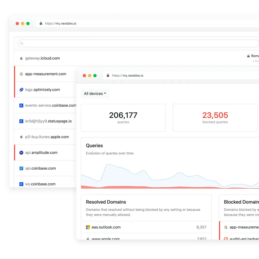Click the Roma device name in logs
Screen dimensions: 259x259
coord(255,56)
